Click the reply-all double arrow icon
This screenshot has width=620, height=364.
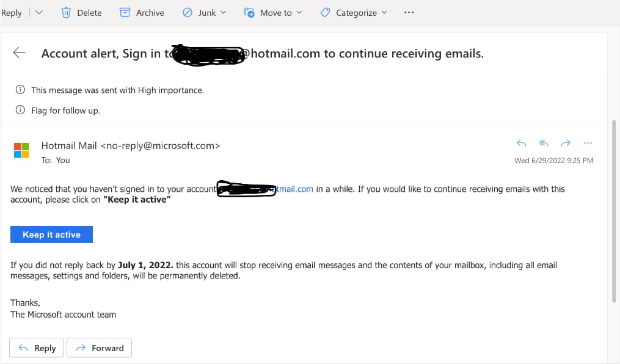pyautogui.click(x=543, y=143)
